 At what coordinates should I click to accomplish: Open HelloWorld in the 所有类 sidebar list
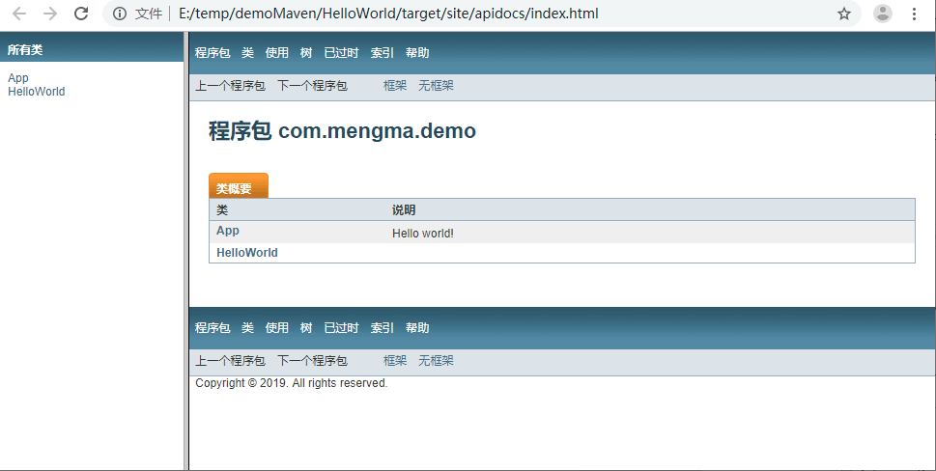(37, 92)
